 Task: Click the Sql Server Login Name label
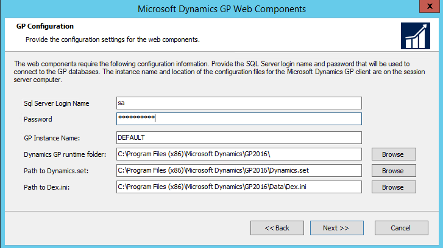(x=56, y=103)
